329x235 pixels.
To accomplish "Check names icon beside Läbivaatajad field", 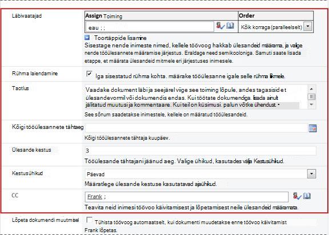I will tap(220, 26).
